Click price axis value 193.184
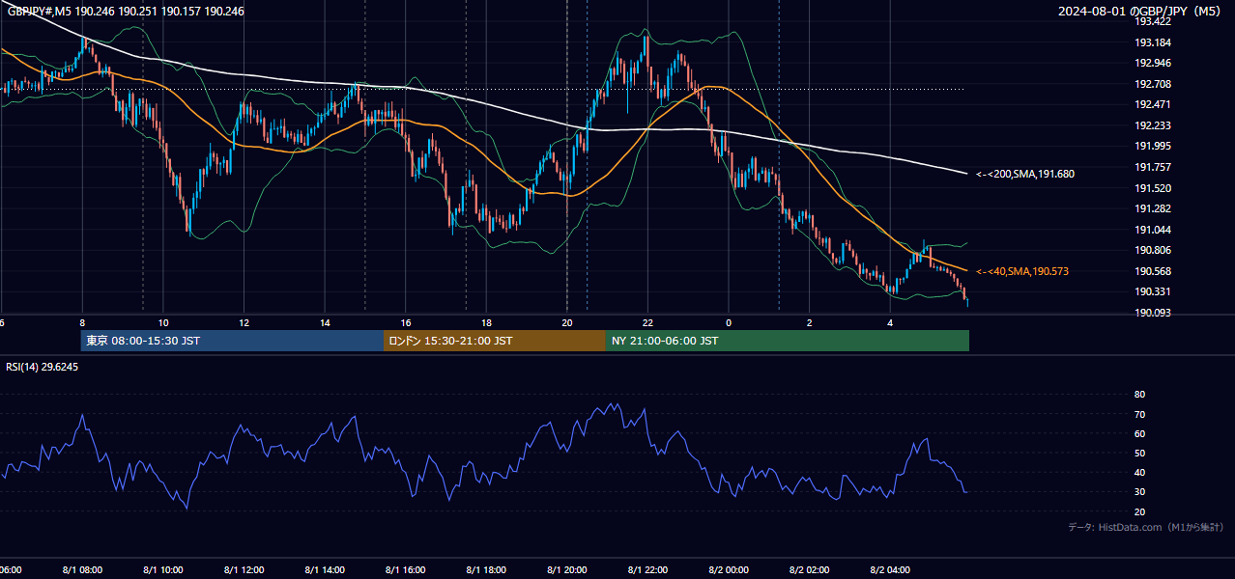Screen dimensions: 1235x579 pyautogui.click(x=1152, y=43)
